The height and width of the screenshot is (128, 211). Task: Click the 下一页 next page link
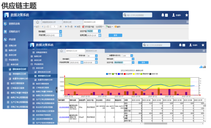coord(69,27)
